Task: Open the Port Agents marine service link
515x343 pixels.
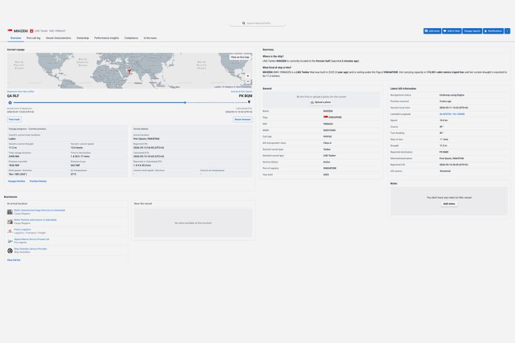Action: [x=31, y=239]
